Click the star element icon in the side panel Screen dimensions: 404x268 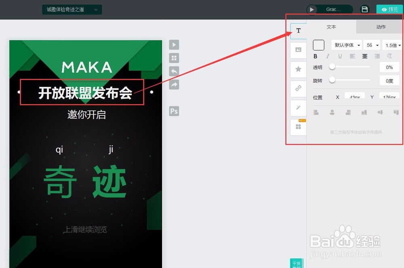[298, 69]
